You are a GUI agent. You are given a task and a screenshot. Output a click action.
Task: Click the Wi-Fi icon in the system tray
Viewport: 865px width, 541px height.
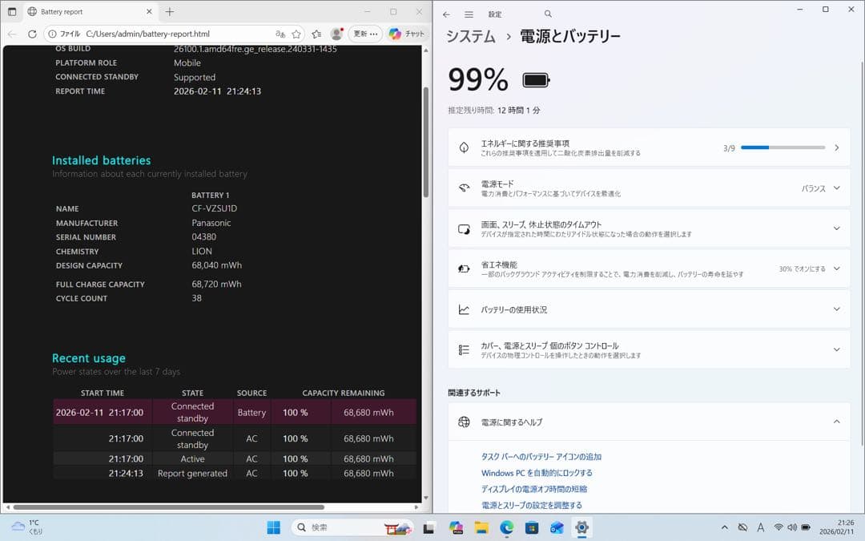(x=779, y=527)
